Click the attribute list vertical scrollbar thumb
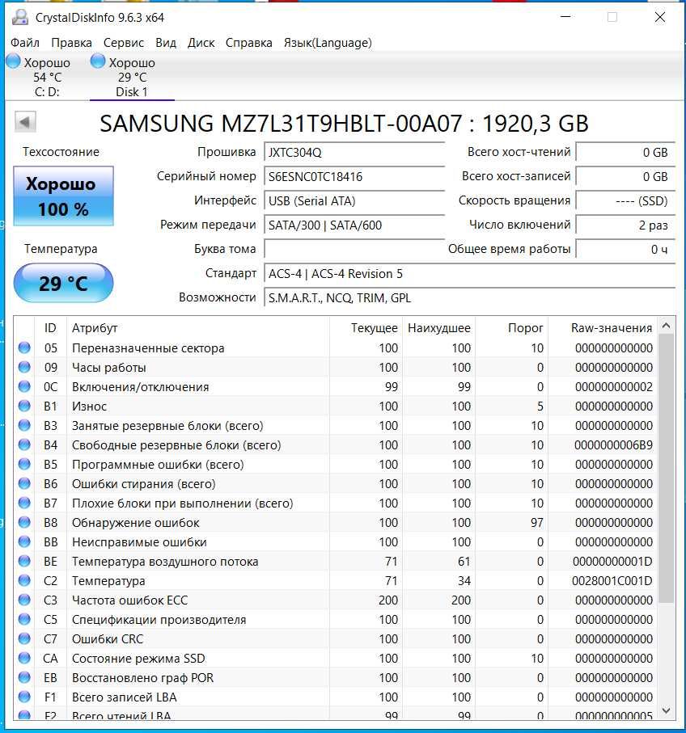 [667, 469]
